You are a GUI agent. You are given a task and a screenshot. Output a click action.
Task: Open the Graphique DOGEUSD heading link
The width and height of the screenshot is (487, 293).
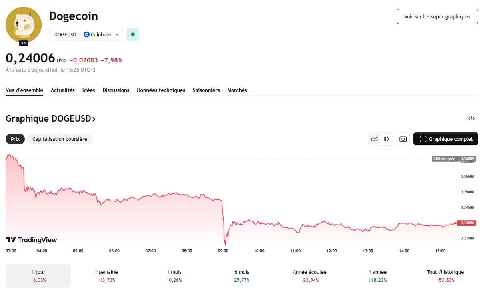(50, 118)
